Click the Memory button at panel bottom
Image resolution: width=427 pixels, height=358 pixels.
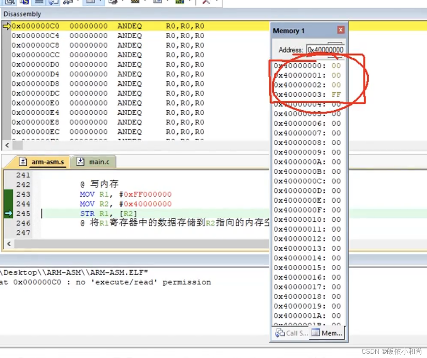326,333
